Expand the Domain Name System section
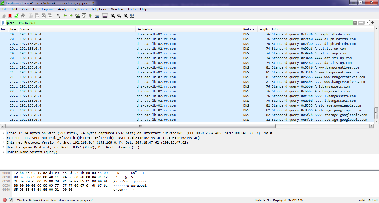 pyautogui.click(x=4, y=152)
